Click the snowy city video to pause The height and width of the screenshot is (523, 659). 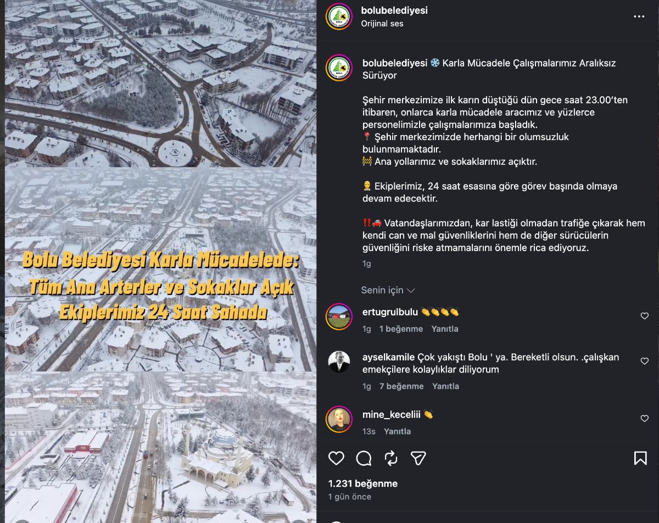point(160,261)
